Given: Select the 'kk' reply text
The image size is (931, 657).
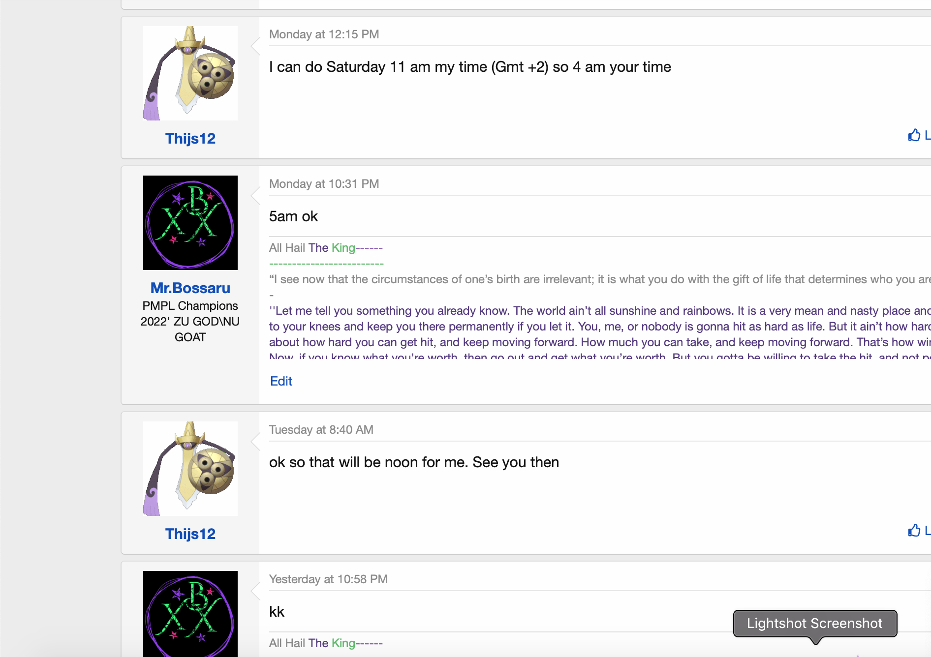Looking at the screenshot, I should (x=277, y=612).
